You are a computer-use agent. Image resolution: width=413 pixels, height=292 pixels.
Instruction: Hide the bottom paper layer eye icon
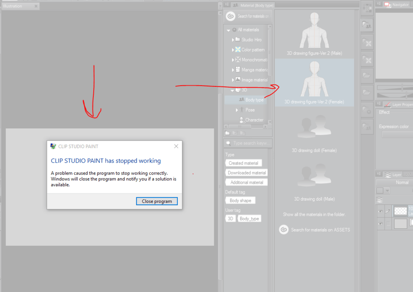pos(380,224)
